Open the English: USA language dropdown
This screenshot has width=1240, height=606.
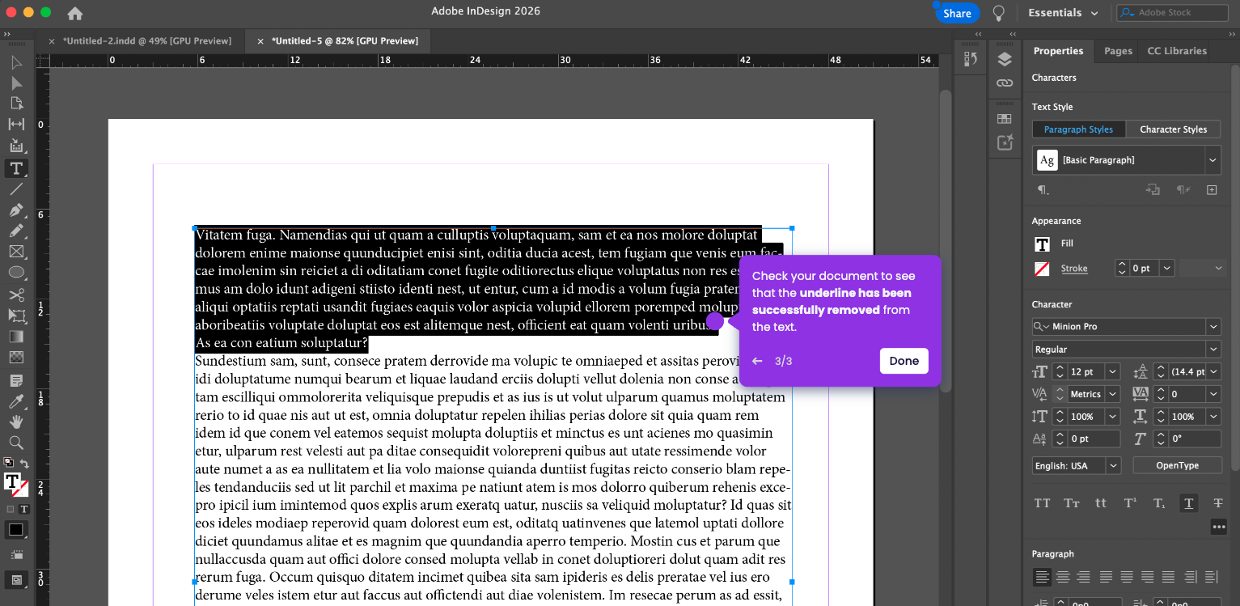click(x=1113, y=466)
